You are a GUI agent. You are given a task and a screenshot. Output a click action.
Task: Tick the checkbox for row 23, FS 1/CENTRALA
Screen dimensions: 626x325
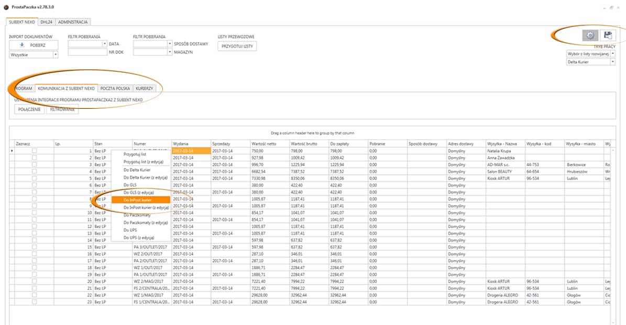click(35, 302)
